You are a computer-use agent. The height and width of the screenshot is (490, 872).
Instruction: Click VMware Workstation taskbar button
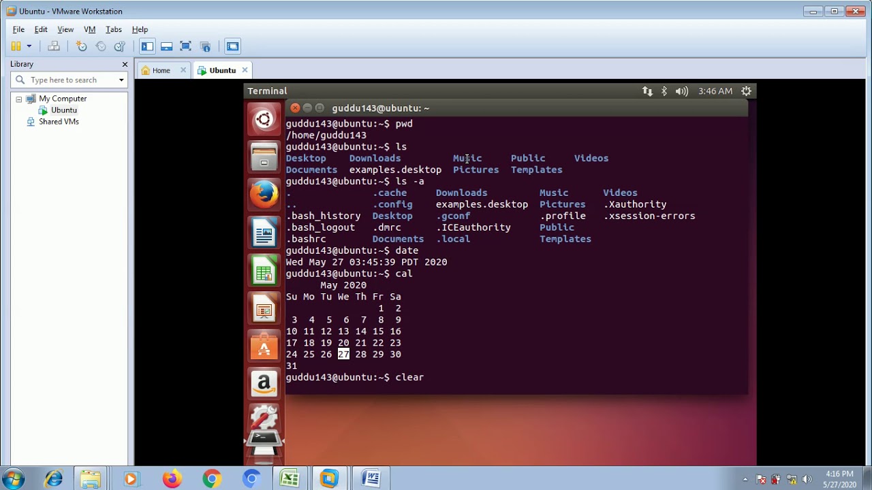coord(330,479)
